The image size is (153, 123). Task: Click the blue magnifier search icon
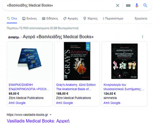point(145,5)
